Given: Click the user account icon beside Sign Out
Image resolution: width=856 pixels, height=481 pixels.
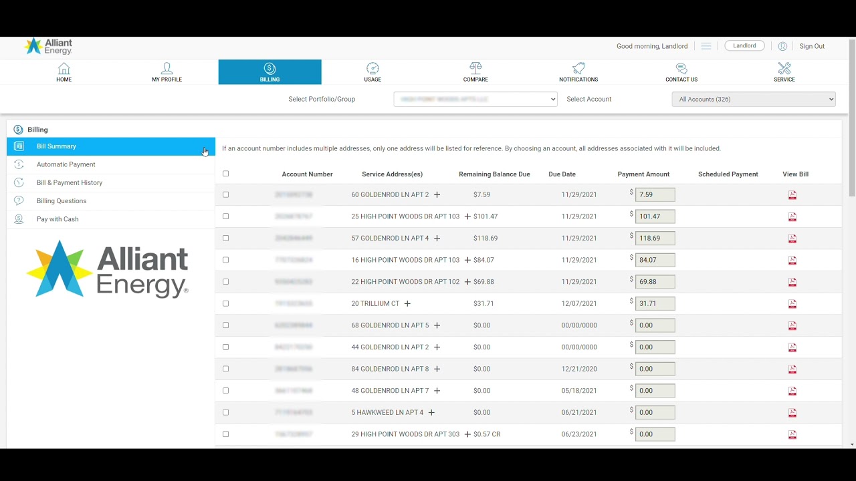Looking at the screenshot, I should (782, 46).
